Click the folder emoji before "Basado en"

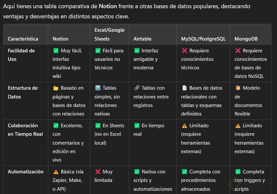pos(56,88)
